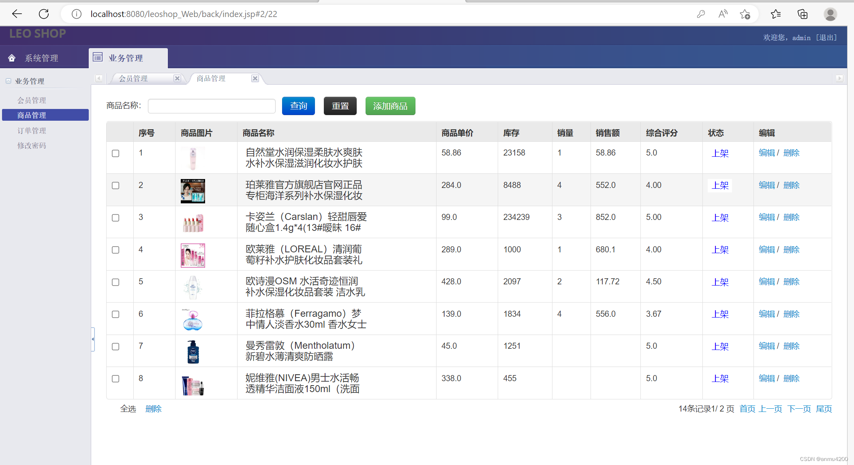The image size is (854, 465).
Task: Click the 重置 reset button
Action: click(x=340, y=106)
